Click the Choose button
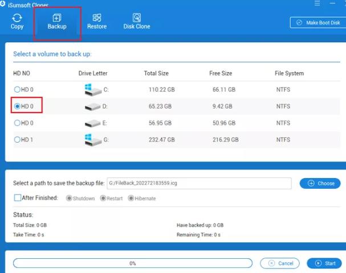Screen dimensions: 346x273 click(x=320, y=183)
